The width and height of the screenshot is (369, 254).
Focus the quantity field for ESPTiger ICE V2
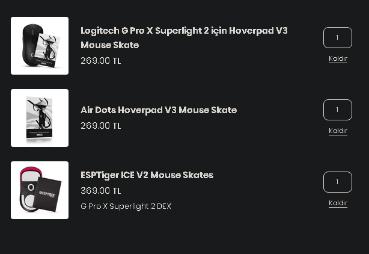pyautogui.click(x=337, y=182)
